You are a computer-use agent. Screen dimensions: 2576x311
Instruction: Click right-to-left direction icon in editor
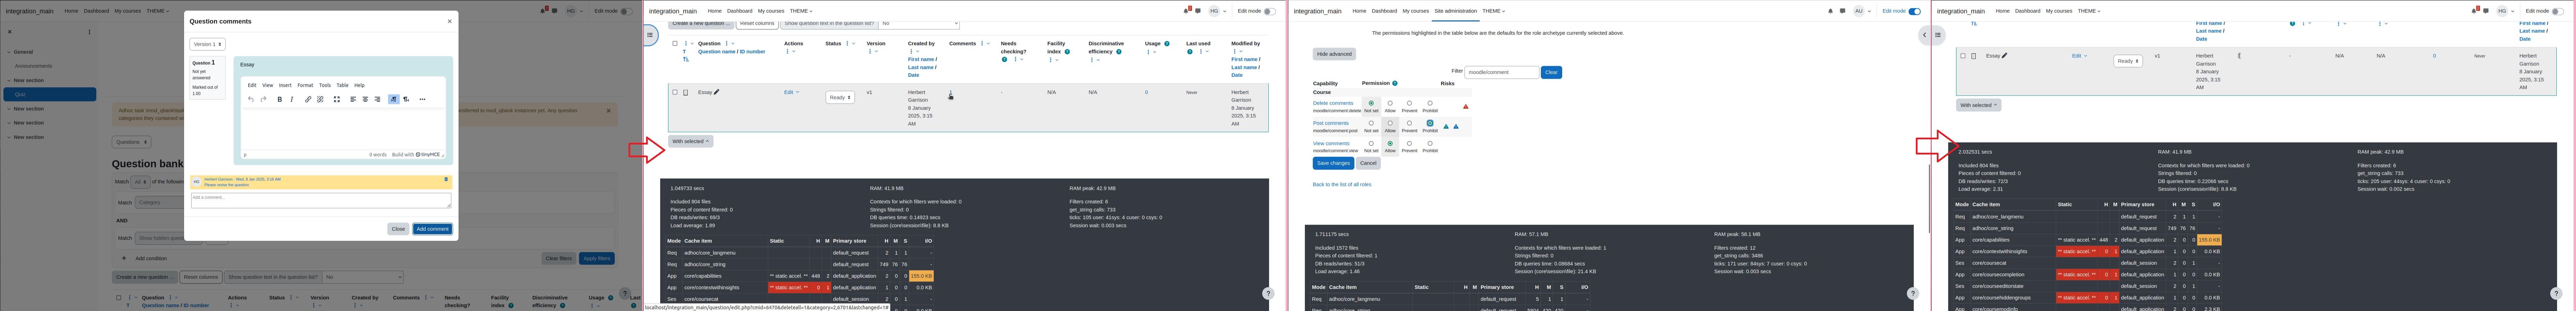406,99
